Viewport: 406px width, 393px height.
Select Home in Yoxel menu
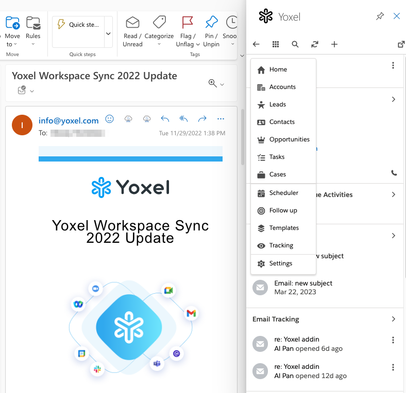pyautogui.click(x=283, y=69)
